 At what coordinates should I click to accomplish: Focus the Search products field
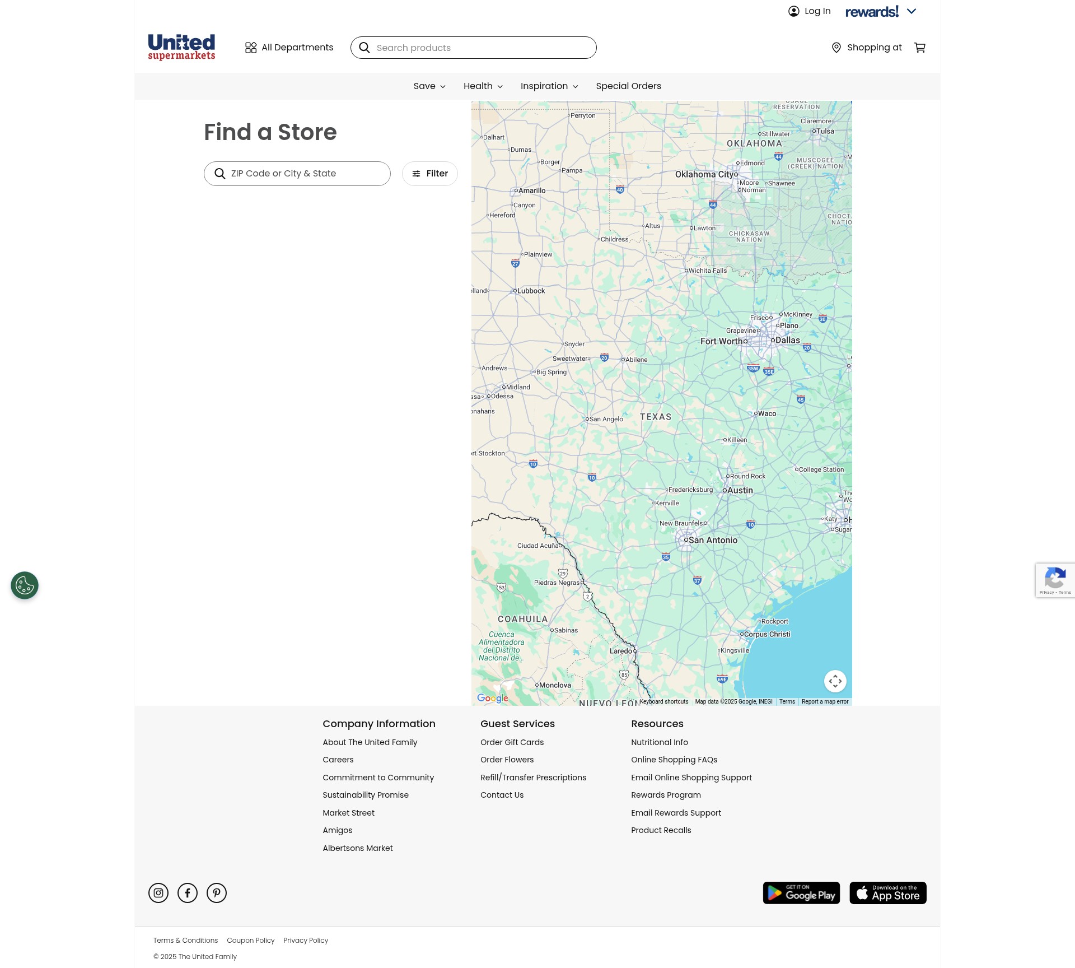[474, 48]
